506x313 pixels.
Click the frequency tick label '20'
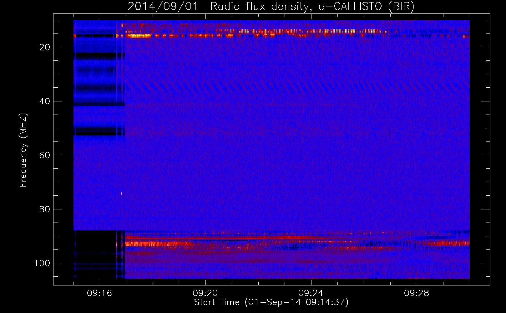point(45,47)
